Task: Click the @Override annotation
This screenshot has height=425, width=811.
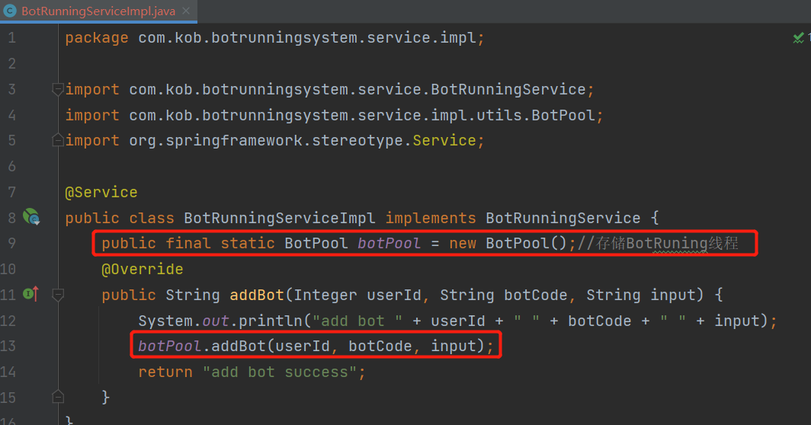Action: [x=143, y=270]
